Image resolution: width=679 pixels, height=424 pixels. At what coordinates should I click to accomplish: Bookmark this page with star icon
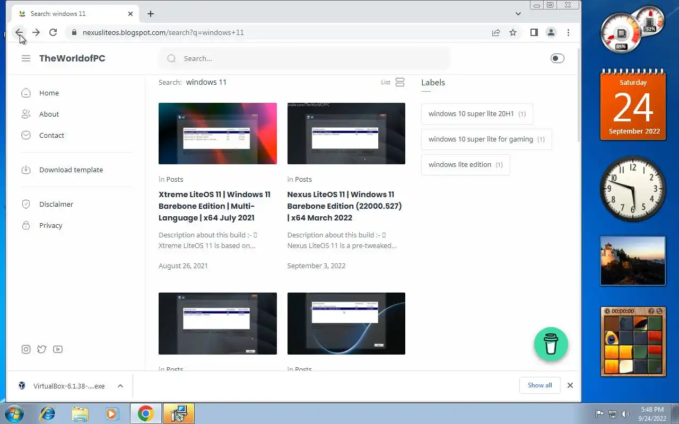click(x=513, y=32)
